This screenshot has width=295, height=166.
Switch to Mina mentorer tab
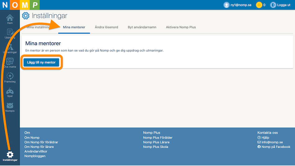(74, 27)
